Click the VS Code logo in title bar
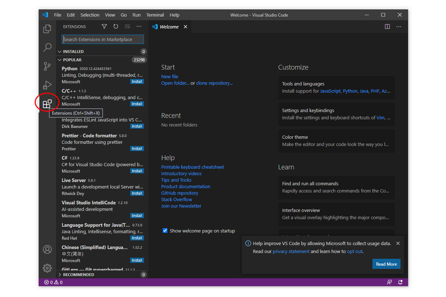This screenshot has height=297, width=446. click(45, 15)
